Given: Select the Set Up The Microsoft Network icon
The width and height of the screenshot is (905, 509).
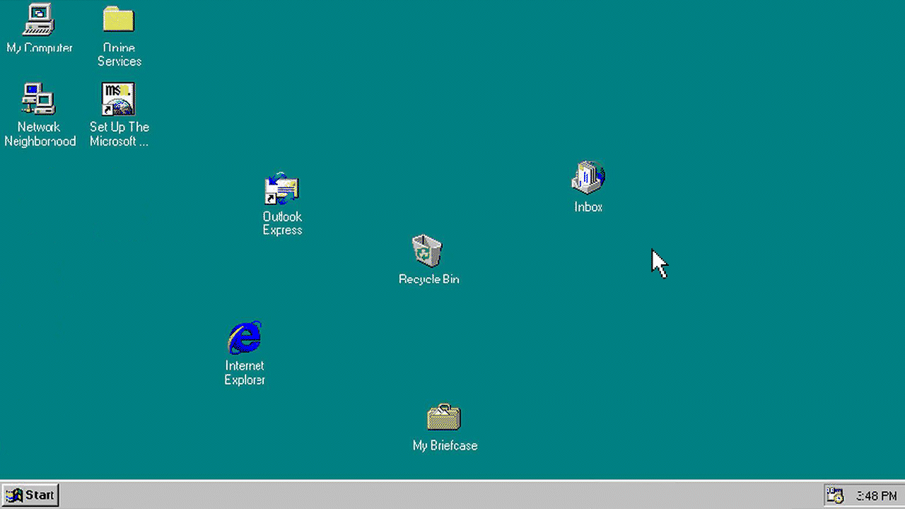Looking at the screenshot, I should pos(119,99).
